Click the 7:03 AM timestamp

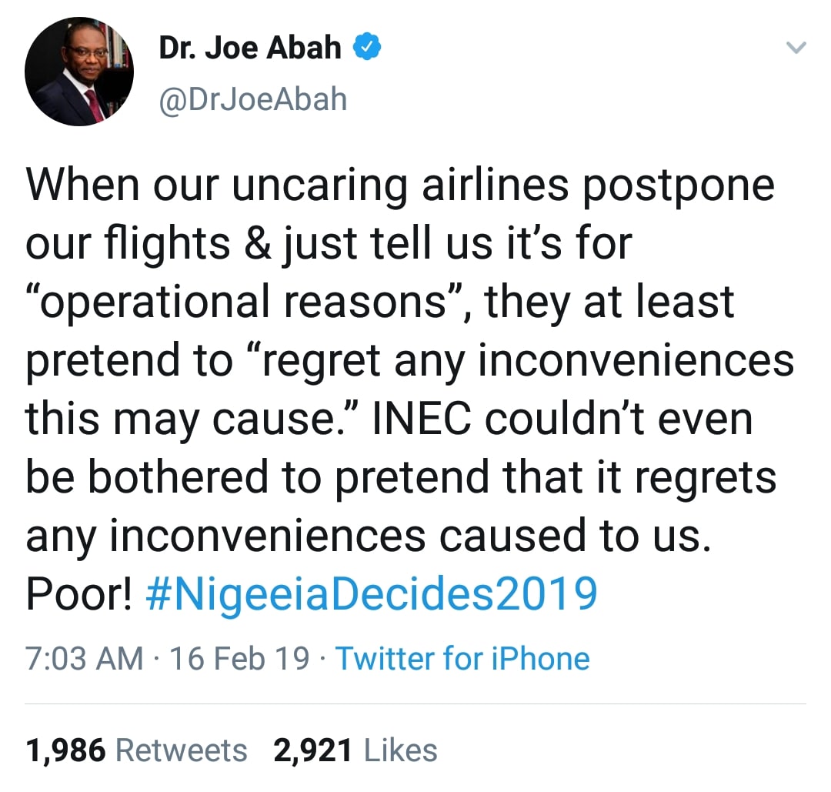85,659
